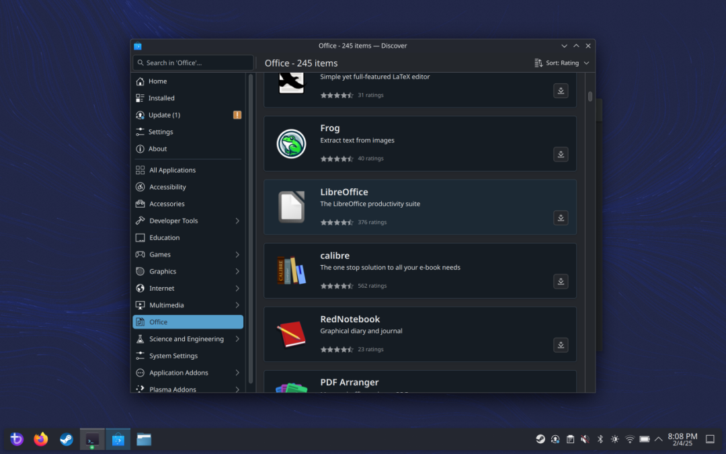Image resolution: width=726 pixels, height=454 pixels.
Task: Click the orange update warning badge
Action: [x=237, y=115]
